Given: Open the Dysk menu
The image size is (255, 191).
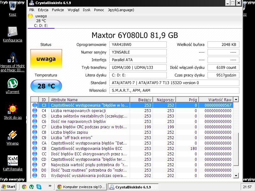Looking at the screenshot, I should tap(87, 10).
